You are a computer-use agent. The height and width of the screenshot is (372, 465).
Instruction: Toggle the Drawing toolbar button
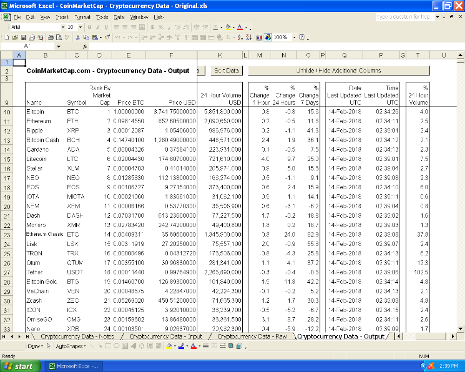267,37
